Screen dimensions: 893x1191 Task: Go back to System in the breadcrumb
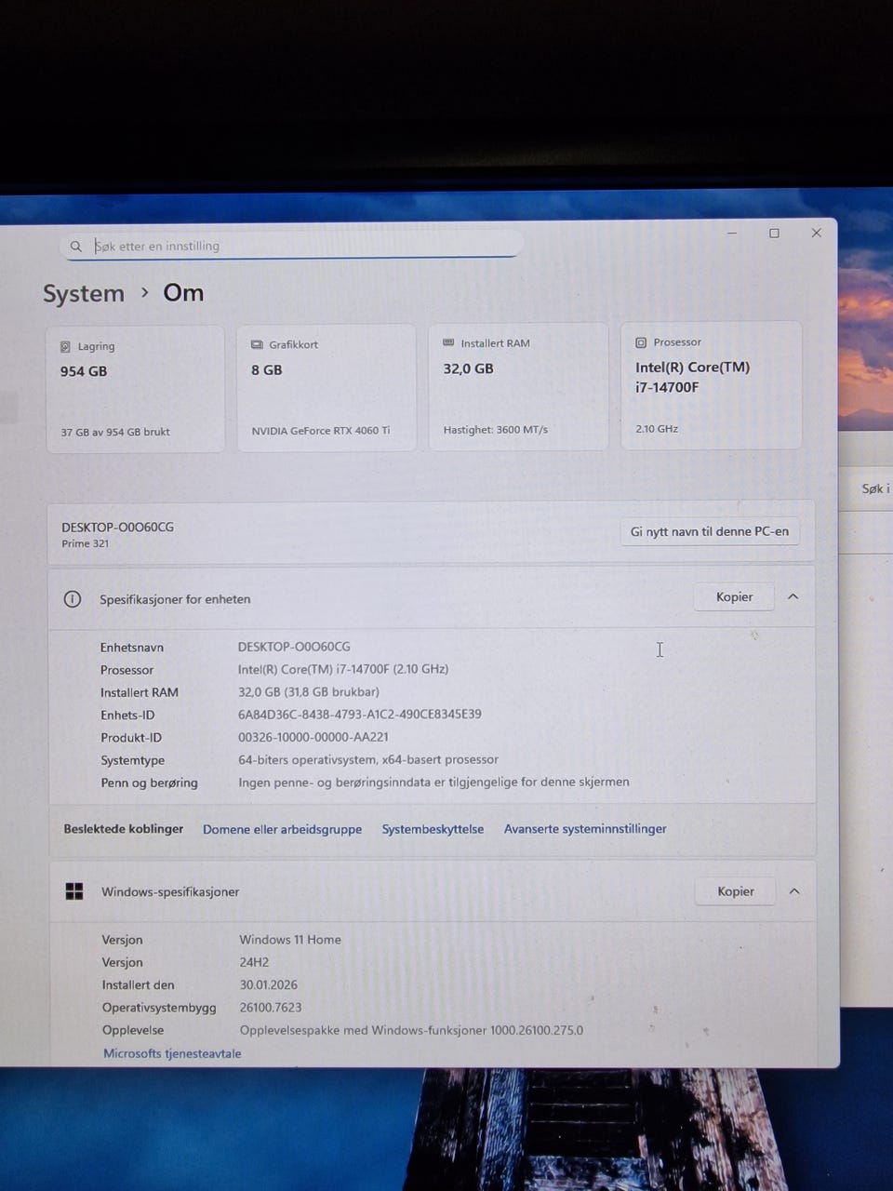pos(84,294)
